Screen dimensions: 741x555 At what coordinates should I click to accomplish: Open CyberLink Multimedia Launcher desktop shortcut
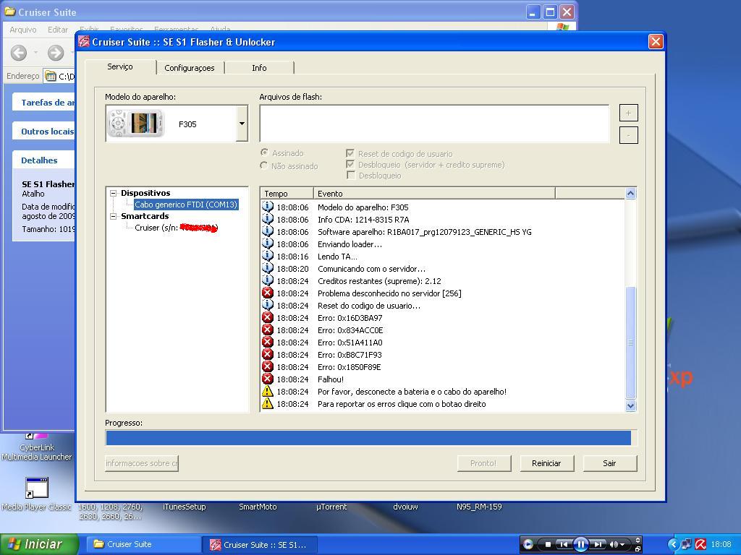tap(36, 447)
